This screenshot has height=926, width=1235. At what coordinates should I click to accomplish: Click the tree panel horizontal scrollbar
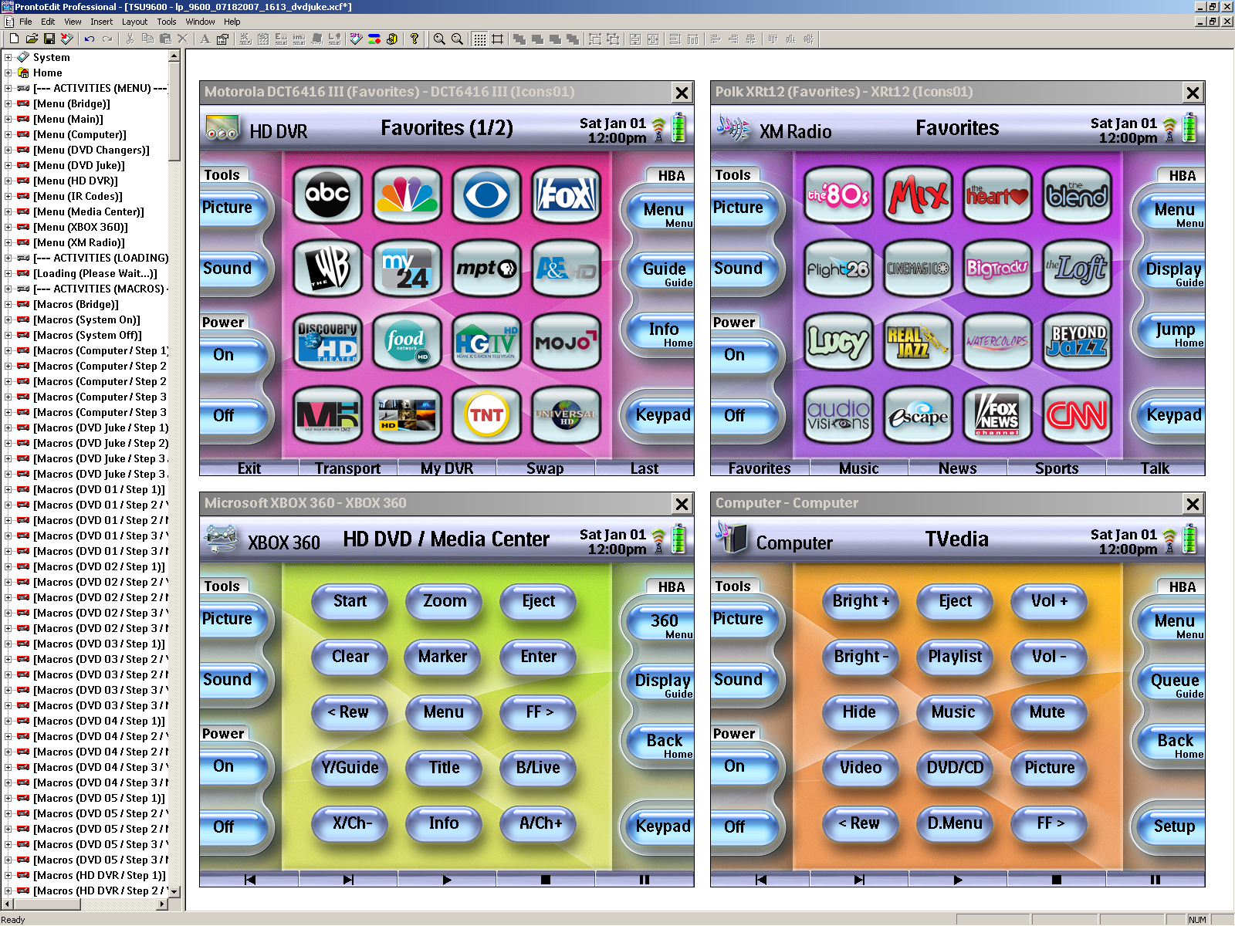tap(86, 904)
